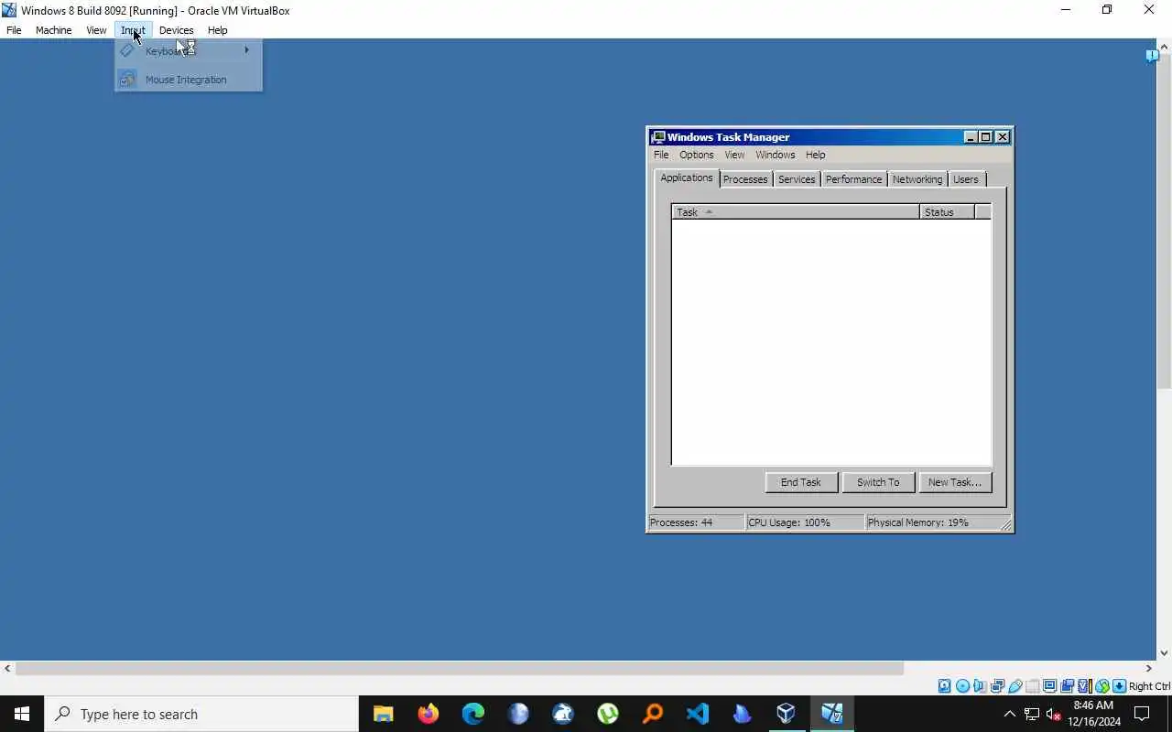Screen dimensions: 1172x732
Task: Open the VirtualBox Machine menu
Action: [x=53, y=30]
